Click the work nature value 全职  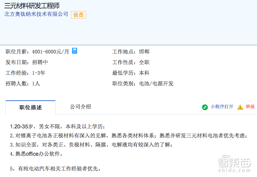tap(144, 62)
